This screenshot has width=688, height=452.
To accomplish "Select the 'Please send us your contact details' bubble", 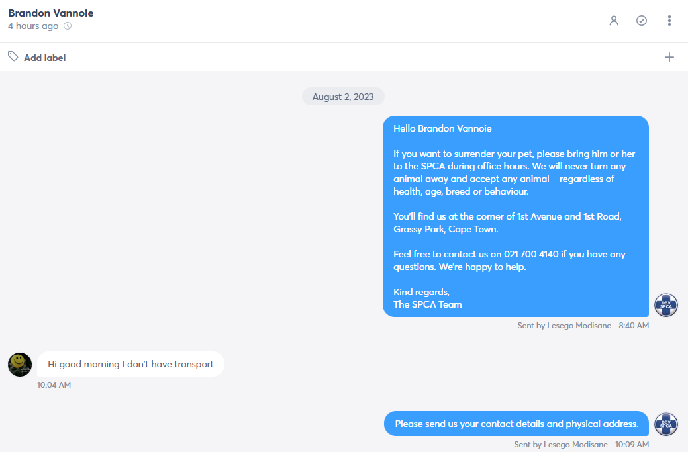I will click(516, 424).
